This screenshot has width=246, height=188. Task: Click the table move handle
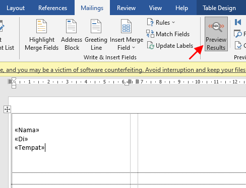point(7,110)
